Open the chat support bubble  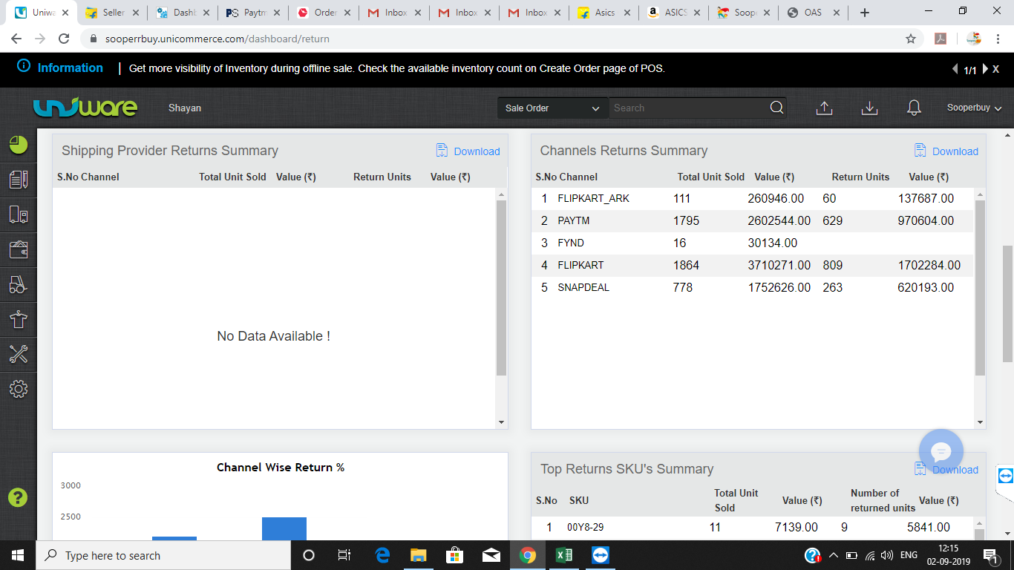point(941,451)
